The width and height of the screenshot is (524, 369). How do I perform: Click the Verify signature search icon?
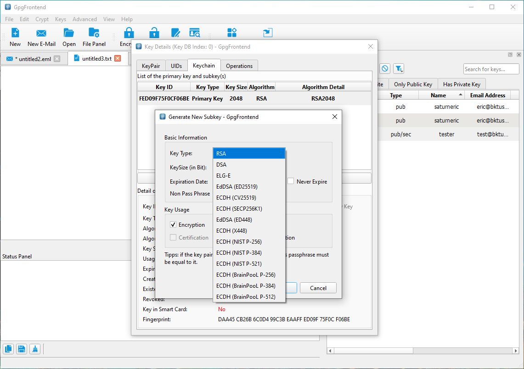(195, 33)
